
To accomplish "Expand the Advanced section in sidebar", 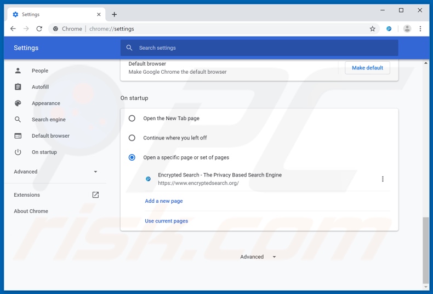I will coord(55,172).
